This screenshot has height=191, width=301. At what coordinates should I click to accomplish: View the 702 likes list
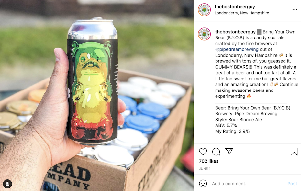(209, 161)
